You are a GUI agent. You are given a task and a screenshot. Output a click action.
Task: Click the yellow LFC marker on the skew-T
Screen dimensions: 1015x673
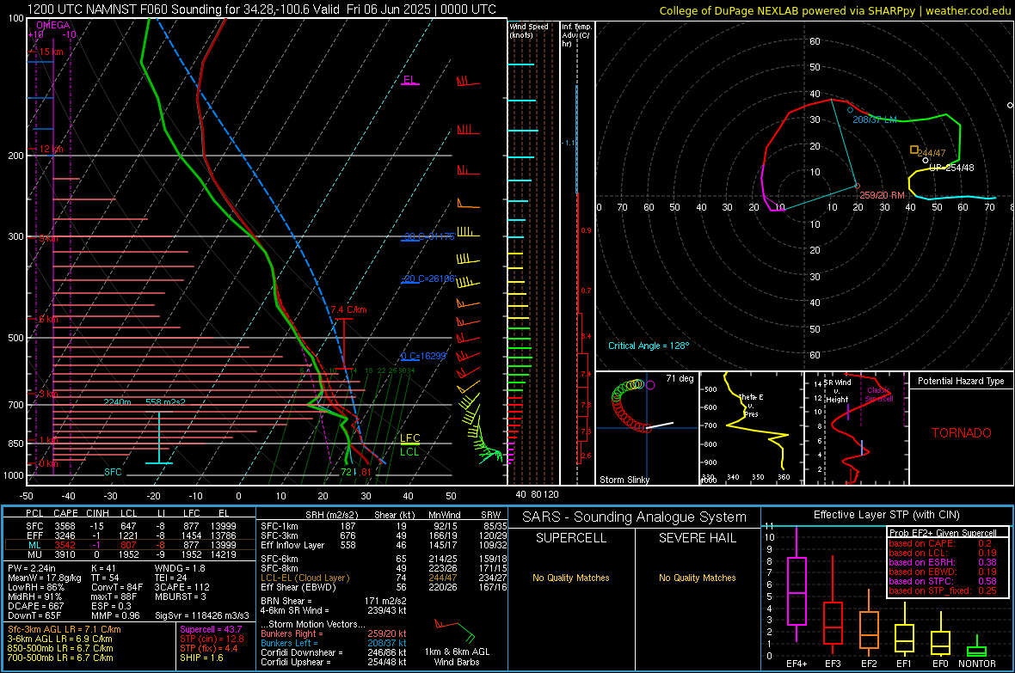[x=409, y=438]
